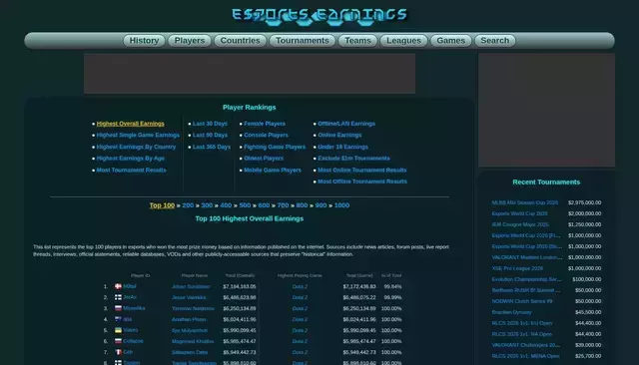
Task: Open Highest Earnings By Country
Action: pos(136,147)
